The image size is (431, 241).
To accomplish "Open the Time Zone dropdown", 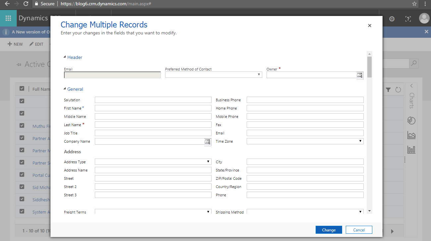I will [360, 141].
